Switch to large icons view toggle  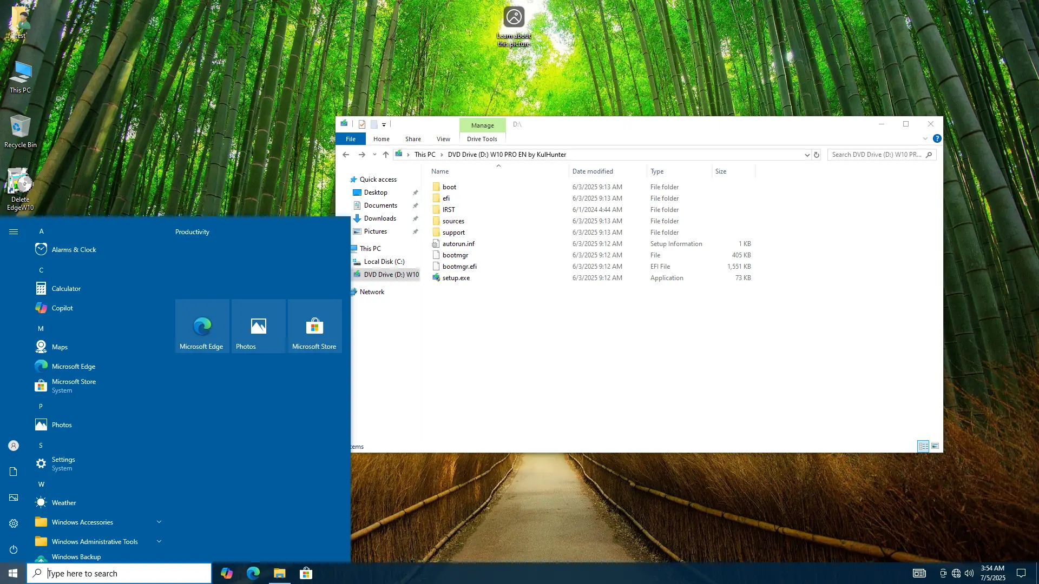[x=935, y=446]
